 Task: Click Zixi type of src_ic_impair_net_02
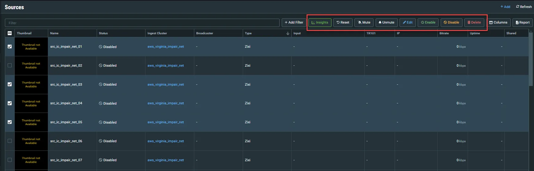[248, 65]
